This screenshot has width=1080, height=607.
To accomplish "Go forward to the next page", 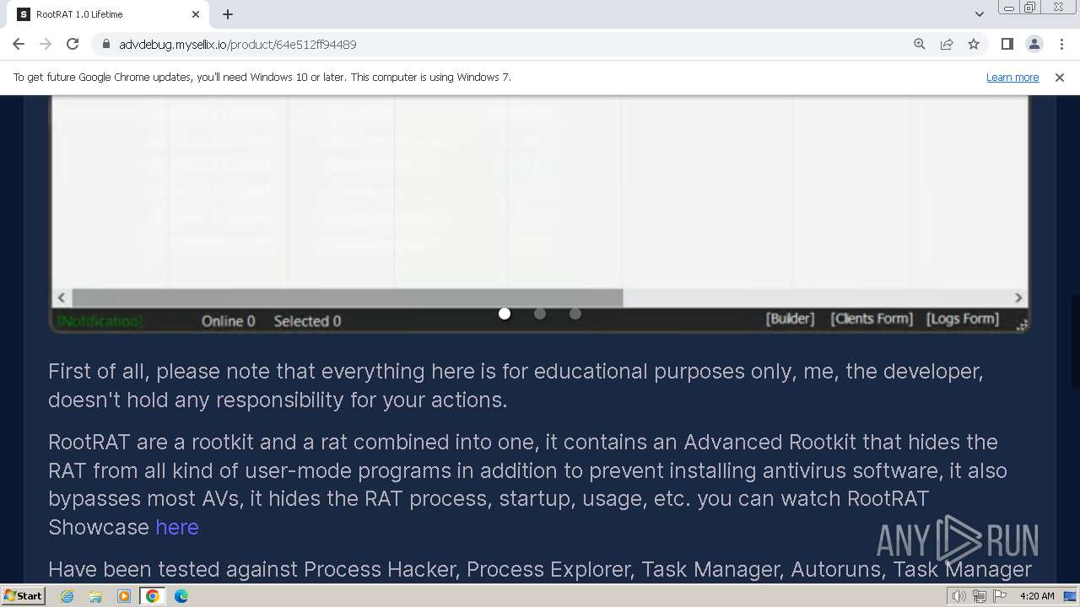I will tap(46, 44).
